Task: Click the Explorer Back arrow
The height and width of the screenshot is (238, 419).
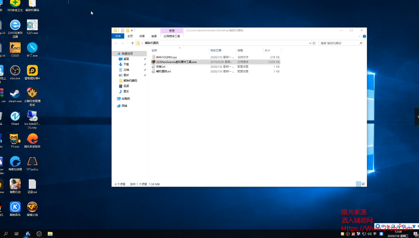Action: (x=116, y=43)
